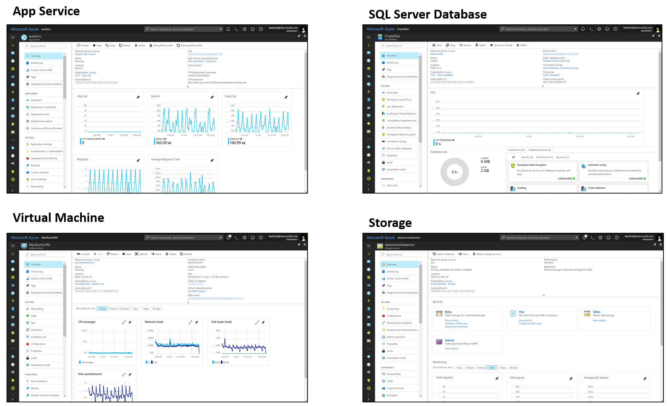Screen dimensions: 670x406
Task: Click Connect in Virtual Machine toolbar
Action: (83, 254)
